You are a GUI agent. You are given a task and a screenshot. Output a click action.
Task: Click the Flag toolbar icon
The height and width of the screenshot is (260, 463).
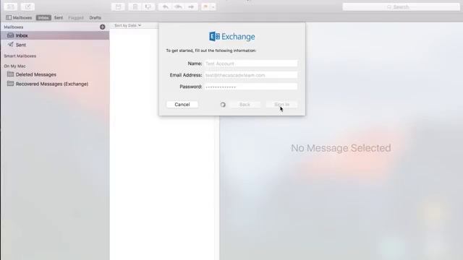[205, 6]
